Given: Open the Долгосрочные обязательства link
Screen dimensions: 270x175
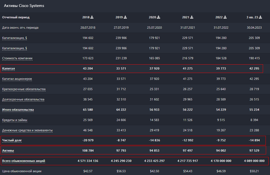Looking at the screenshot, I should point(23,99).
